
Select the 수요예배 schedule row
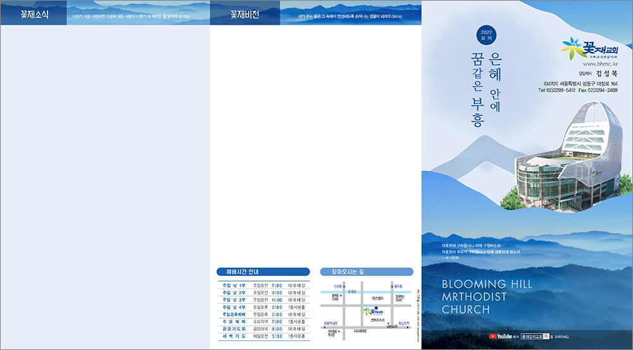pyautogui.click(x=263, y=322)
